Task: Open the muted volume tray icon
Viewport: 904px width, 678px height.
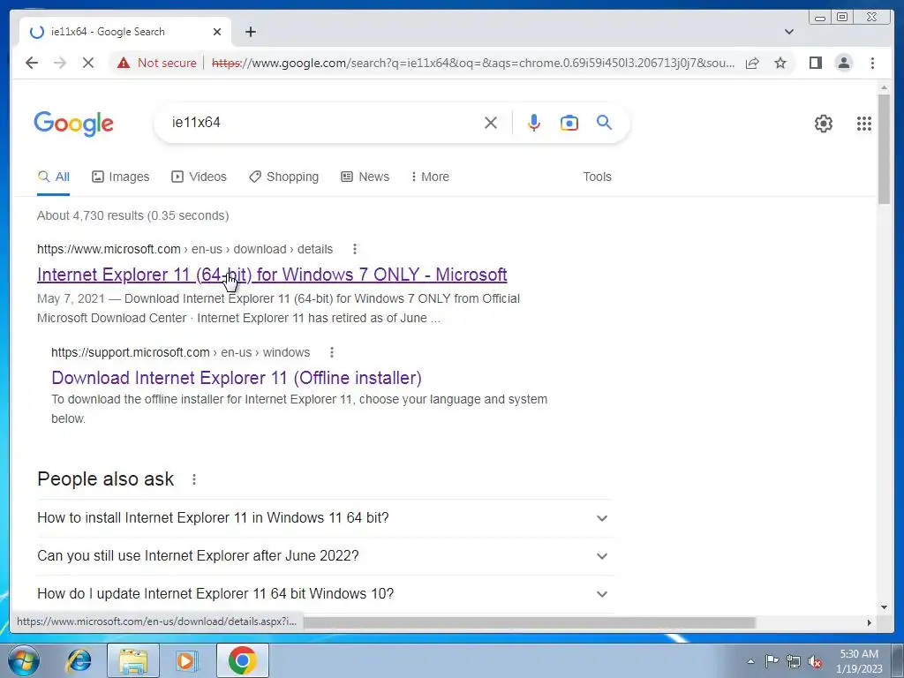Action: click(x=815, y=661)
